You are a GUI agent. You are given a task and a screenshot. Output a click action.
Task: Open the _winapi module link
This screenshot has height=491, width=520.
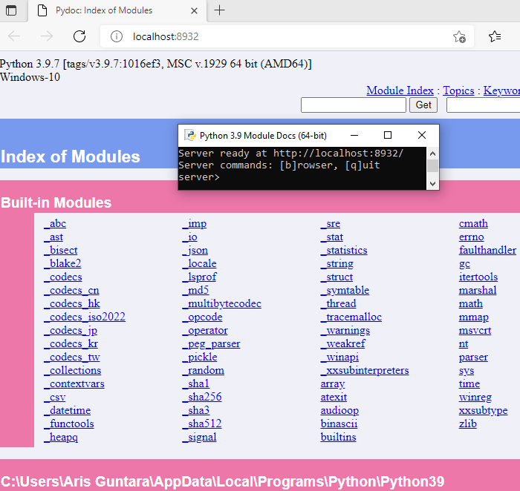(x=339, y=357)
